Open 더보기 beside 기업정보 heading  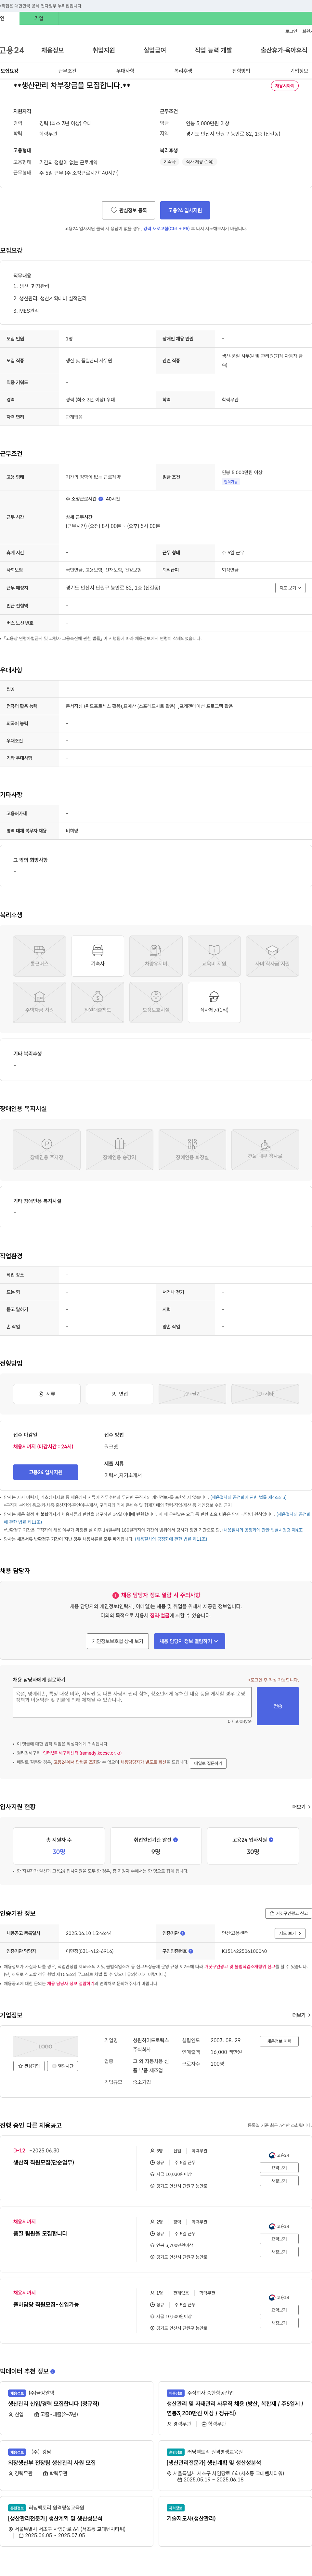click(x=301, y=2015)
